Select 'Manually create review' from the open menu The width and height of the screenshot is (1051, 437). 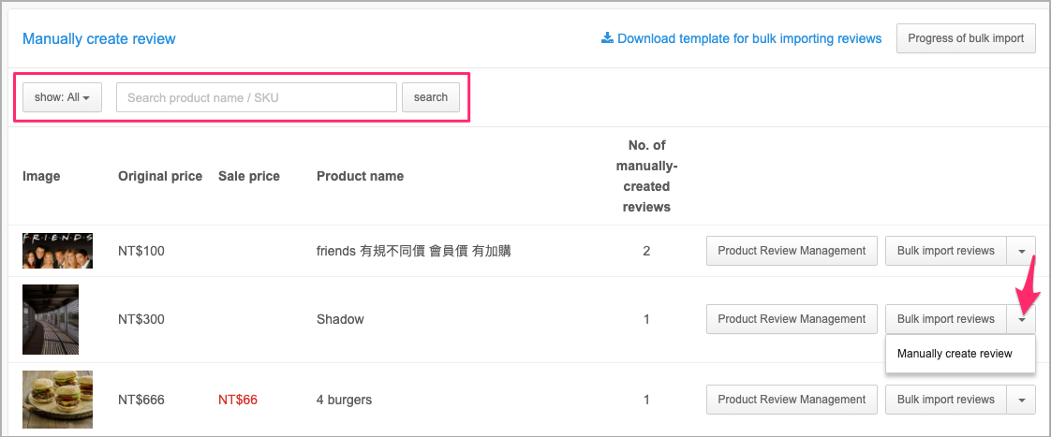[x=955, y=354]
